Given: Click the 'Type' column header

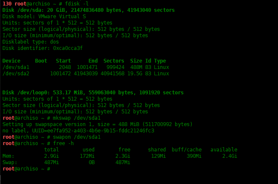Looking at the screenshot, I should tap(160, 61).
